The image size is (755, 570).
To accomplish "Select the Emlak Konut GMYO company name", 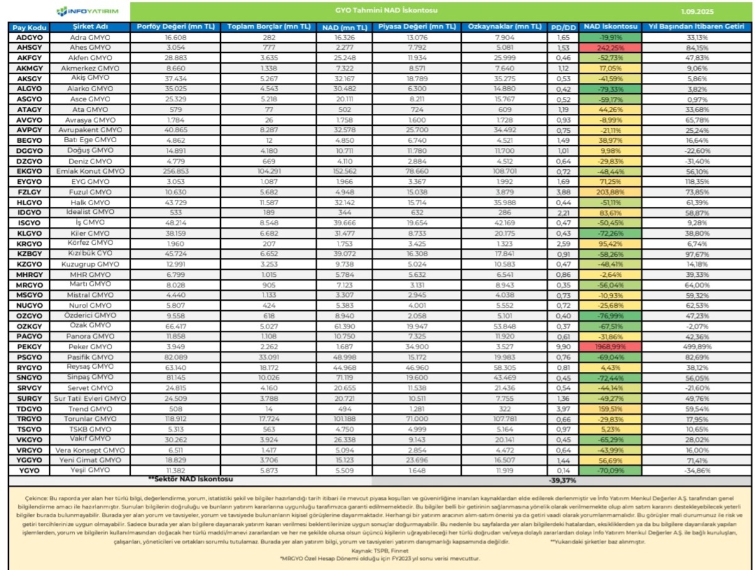I will pos(91,171).
